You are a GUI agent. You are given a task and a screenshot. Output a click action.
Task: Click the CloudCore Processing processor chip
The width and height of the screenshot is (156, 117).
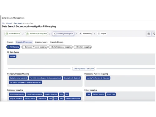tap(34, 94)
